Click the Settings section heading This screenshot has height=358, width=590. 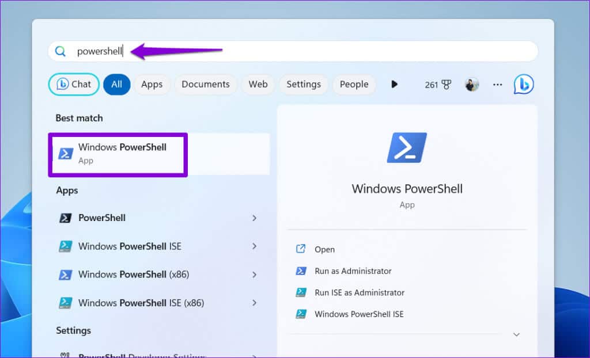[73, 330]
